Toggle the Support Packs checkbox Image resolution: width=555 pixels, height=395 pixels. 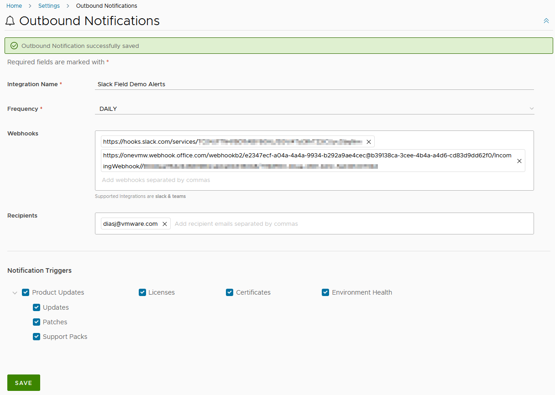coord(37,337)
